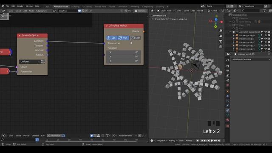
Task: Toggle perspective/orthographic grid gizmo
Action: [221, 46]
